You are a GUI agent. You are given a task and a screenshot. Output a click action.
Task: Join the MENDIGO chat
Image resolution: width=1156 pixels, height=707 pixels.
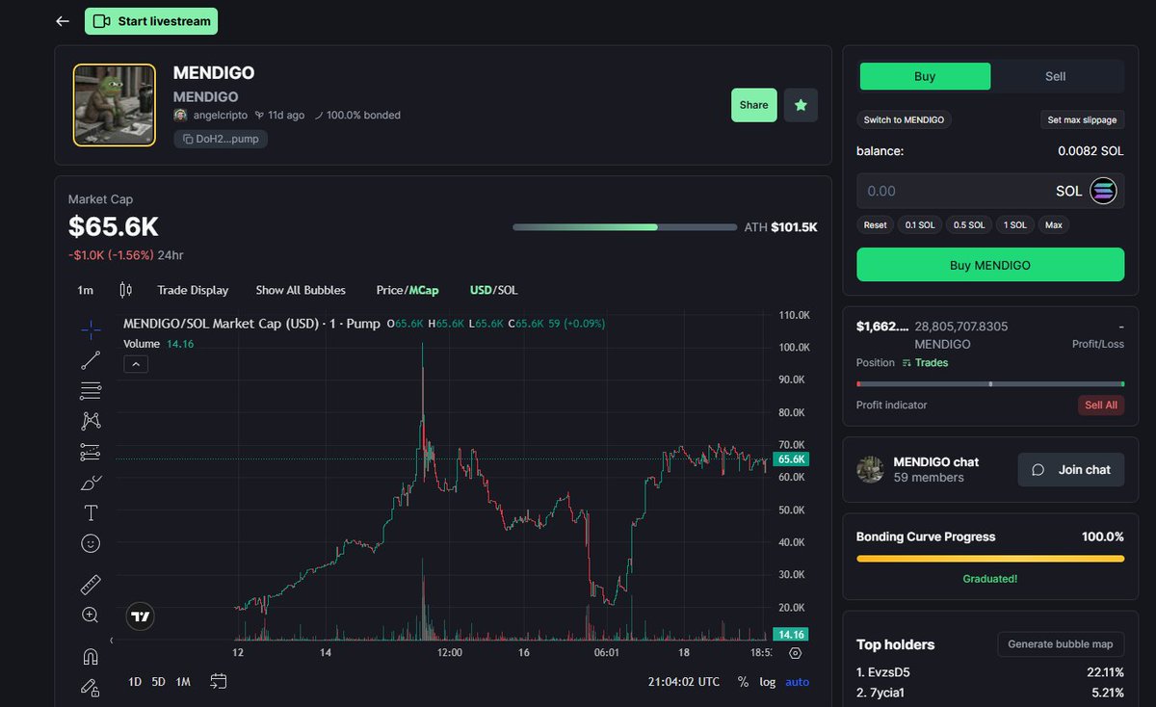click(x=1071, y=470)
